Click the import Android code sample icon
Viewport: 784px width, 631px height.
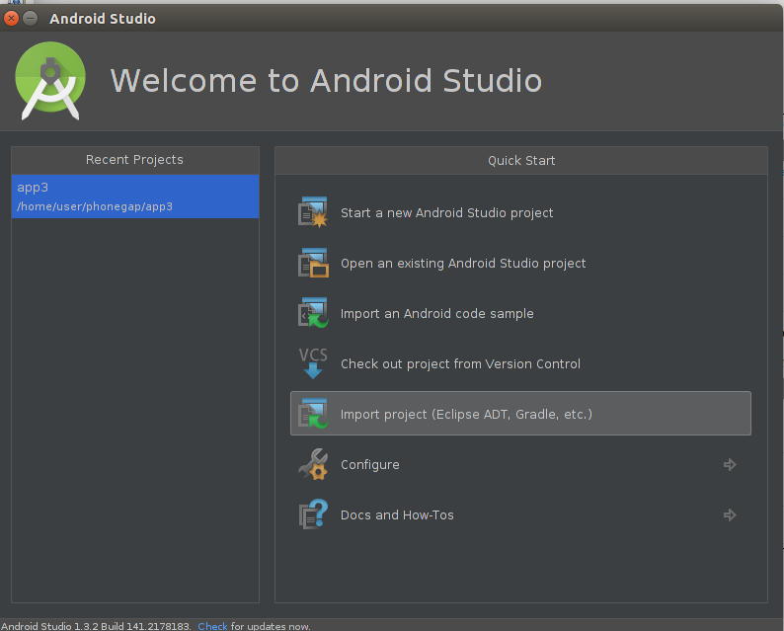[313, 313]
